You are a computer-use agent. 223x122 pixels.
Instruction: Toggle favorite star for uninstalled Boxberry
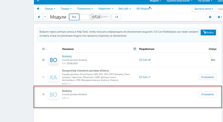(44, 94)
